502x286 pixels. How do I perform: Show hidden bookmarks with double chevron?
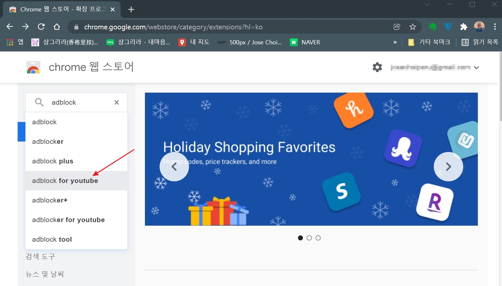point(395,42)
